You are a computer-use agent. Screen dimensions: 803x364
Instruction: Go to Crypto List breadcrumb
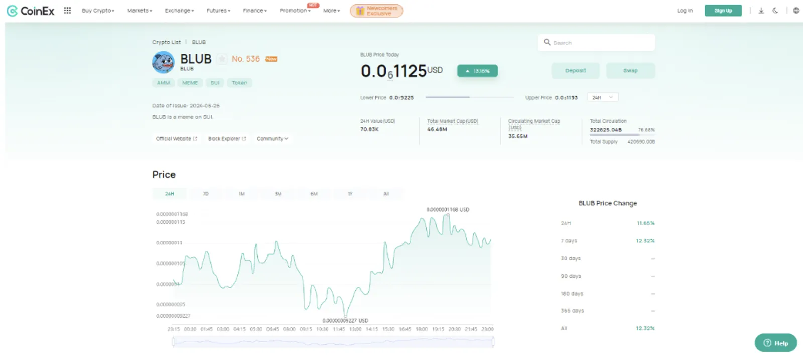166,42
